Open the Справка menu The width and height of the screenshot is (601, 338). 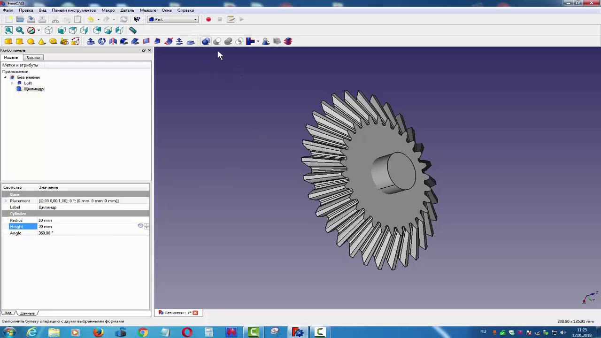(185, 10)
